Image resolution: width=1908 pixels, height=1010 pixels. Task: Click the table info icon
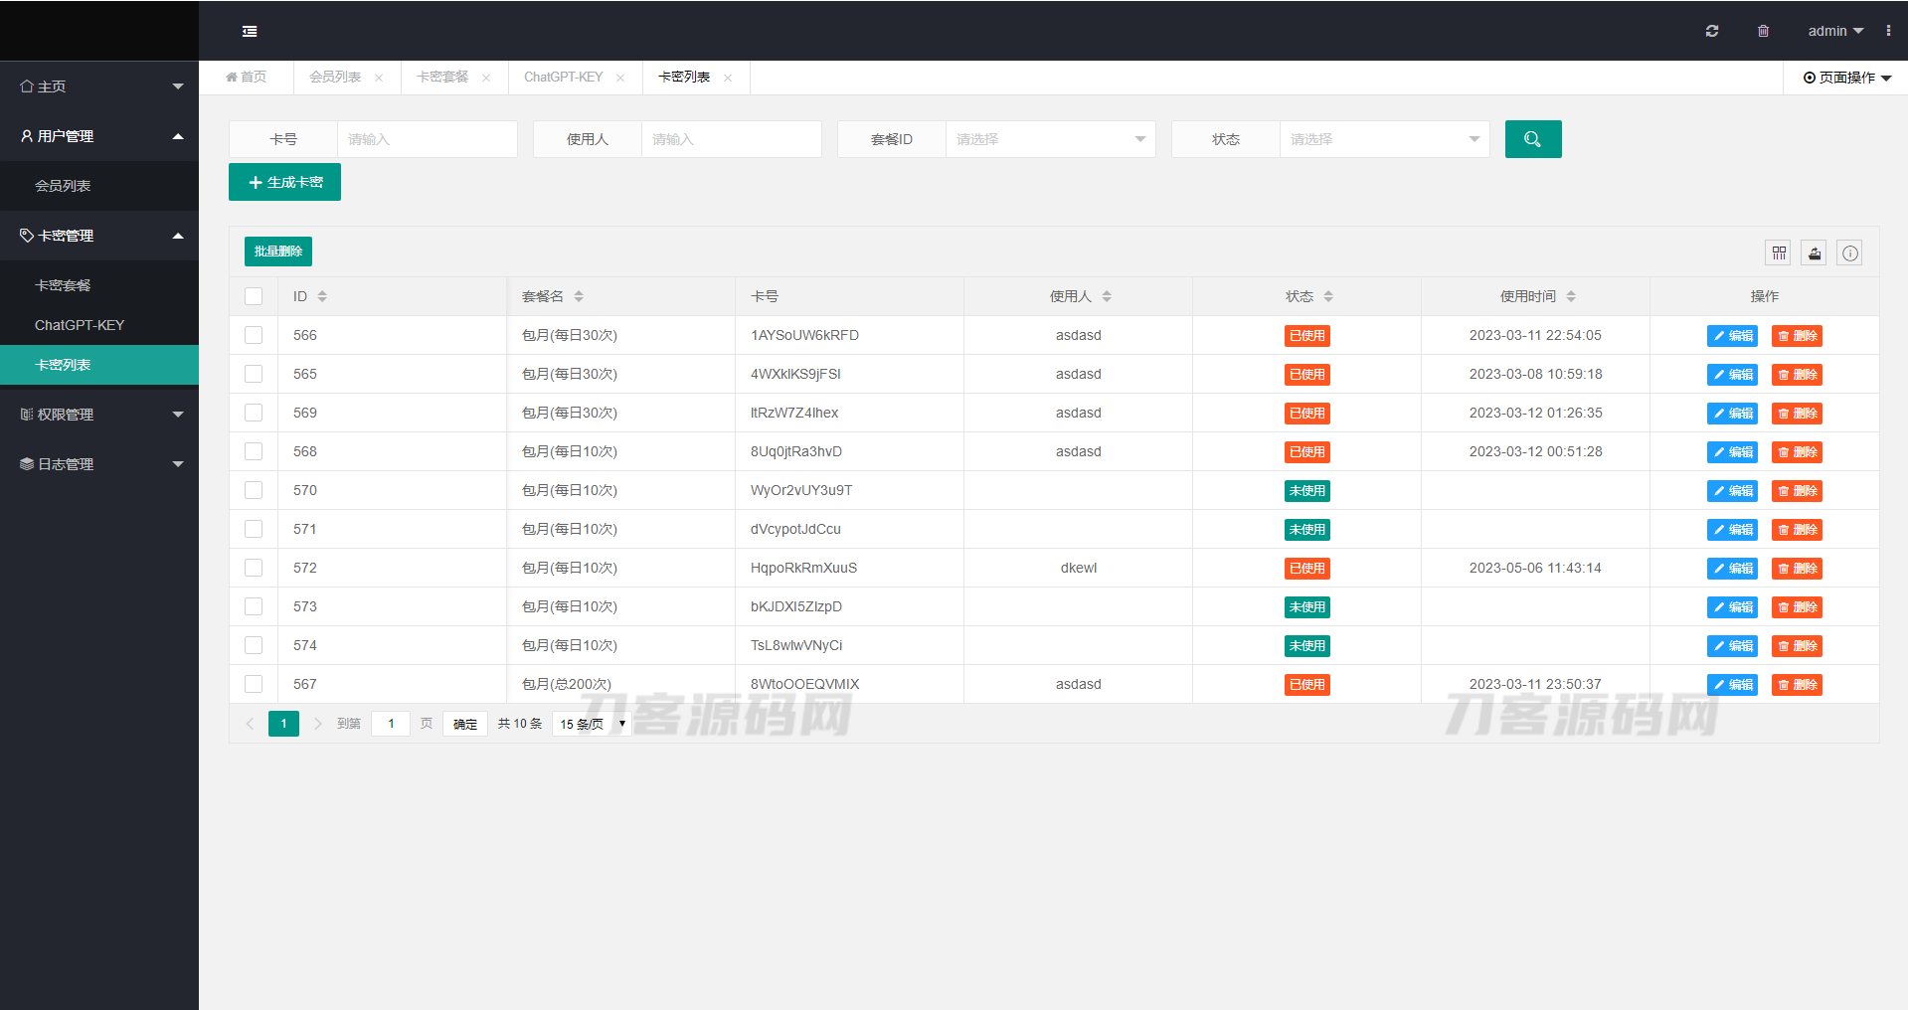1849,253
